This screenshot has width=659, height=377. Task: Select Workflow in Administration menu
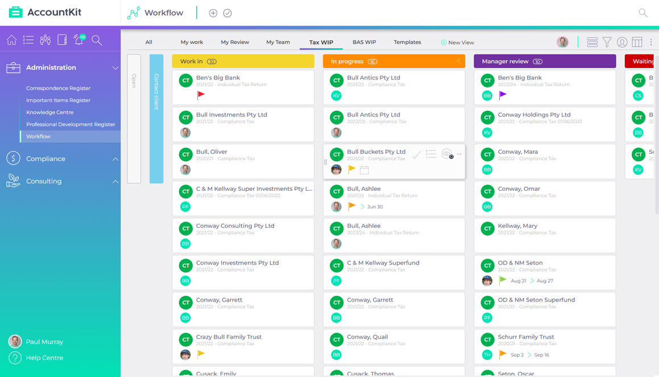[70, 136]
